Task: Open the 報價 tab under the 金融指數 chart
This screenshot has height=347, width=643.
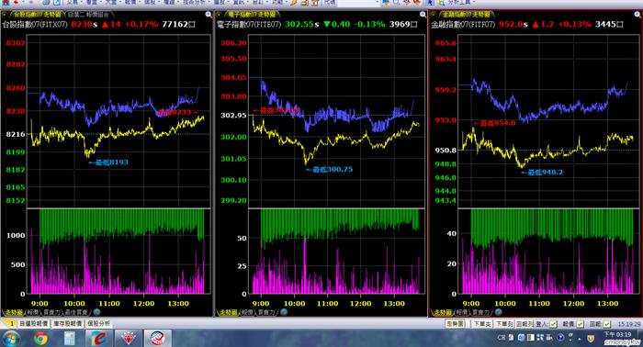Action: click(x=462, y=312)
